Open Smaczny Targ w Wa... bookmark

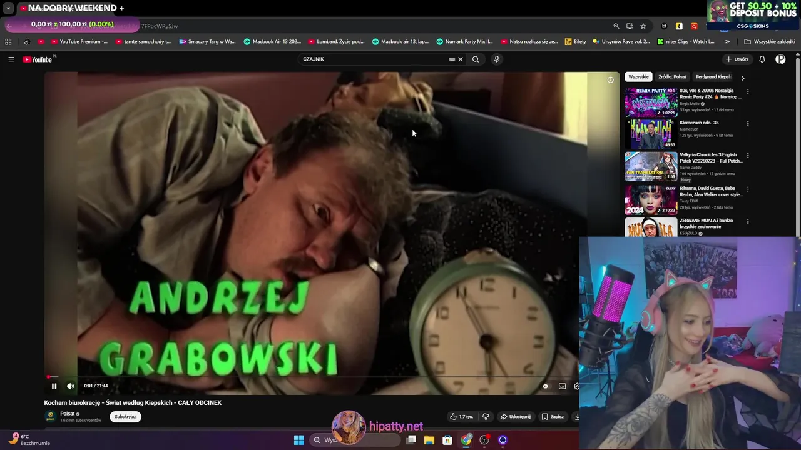(x=208, y=42)
